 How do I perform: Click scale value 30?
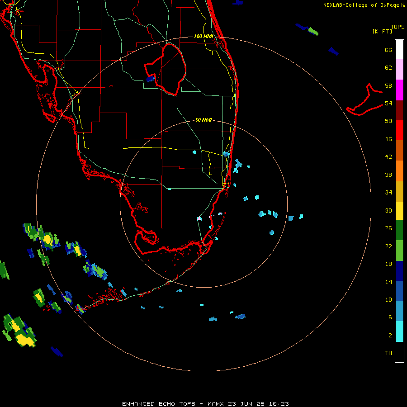tap(388, 210)
